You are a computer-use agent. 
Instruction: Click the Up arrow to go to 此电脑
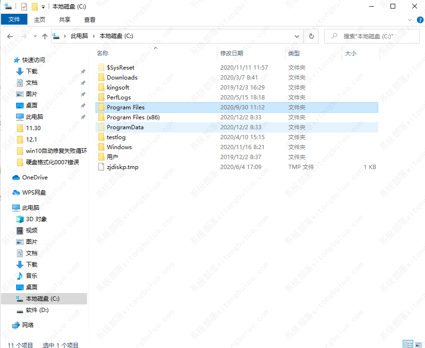[44, 36]
